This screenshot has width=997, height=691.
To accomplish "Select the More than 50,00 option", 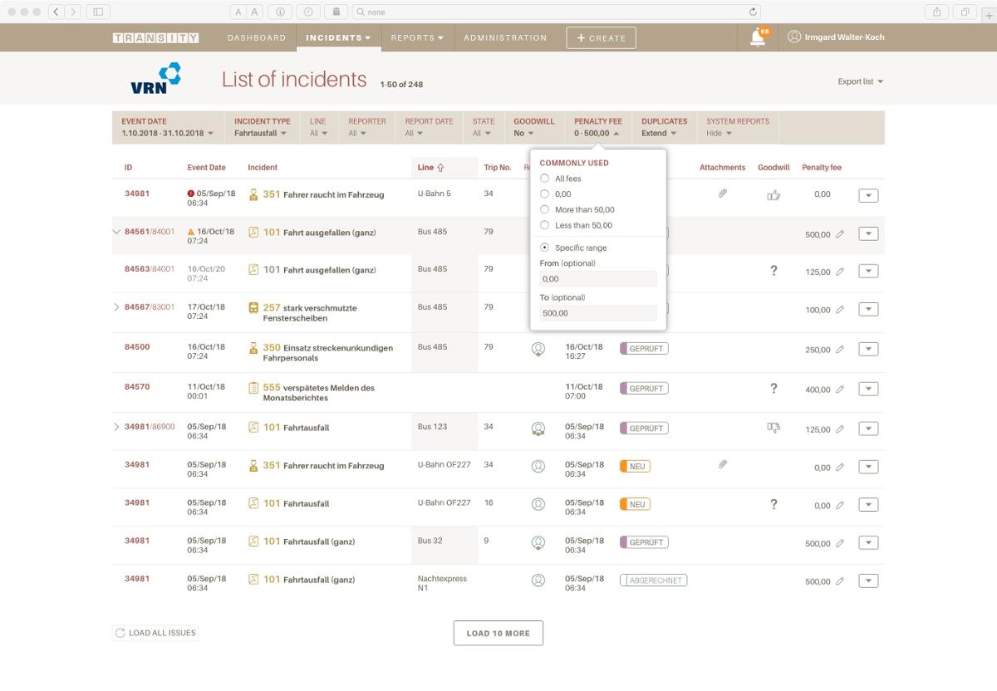I will point(544,210).
